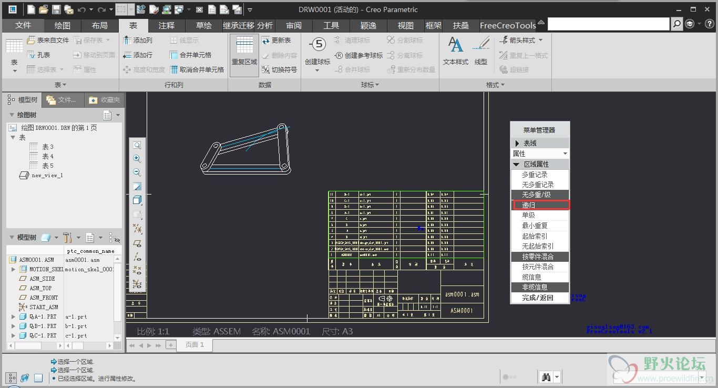Screen dimensions: 718x388
Task: Open the 属性 dropdown in menu manager
Action: 540,154
